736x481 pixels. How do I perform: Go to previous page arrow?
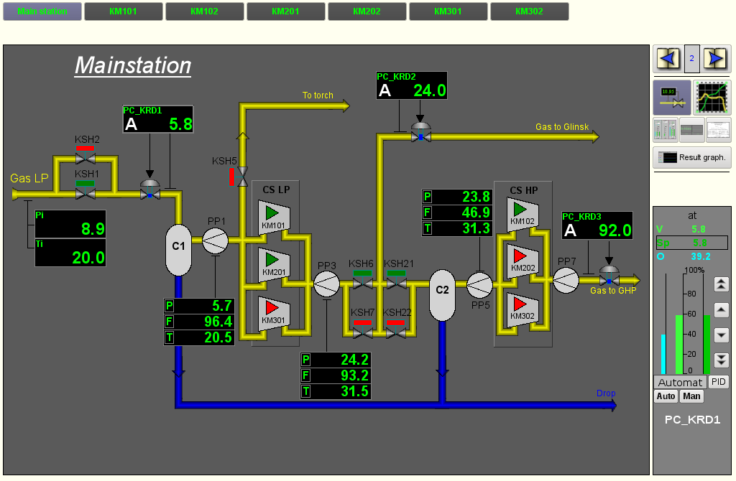pyautogui.click(x=667, y=59)
